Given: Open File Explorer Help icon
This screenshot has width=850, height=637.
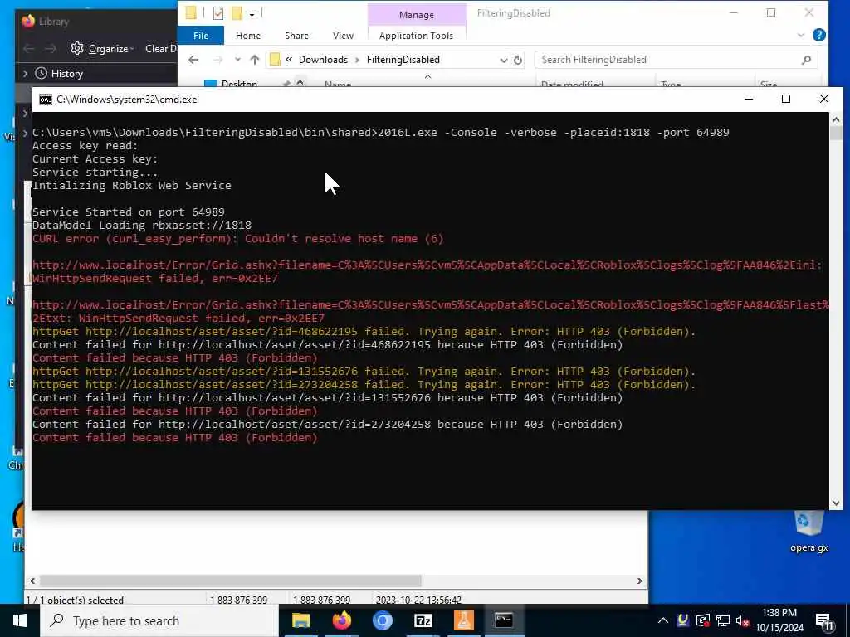Looking at the screenshot, I should coord(819,35).
